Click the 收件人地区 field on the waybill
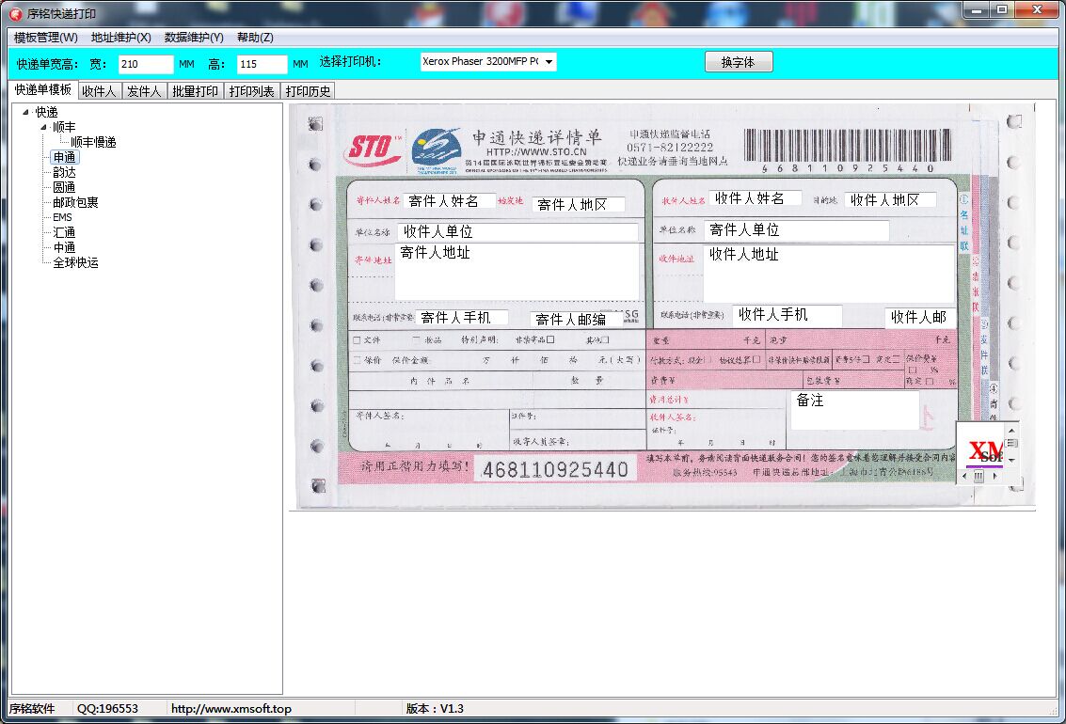This screenshot has width=1066, height=724. [x=890, y=199]
